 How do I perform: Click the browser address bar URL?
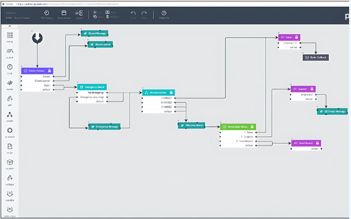[67, 4]
